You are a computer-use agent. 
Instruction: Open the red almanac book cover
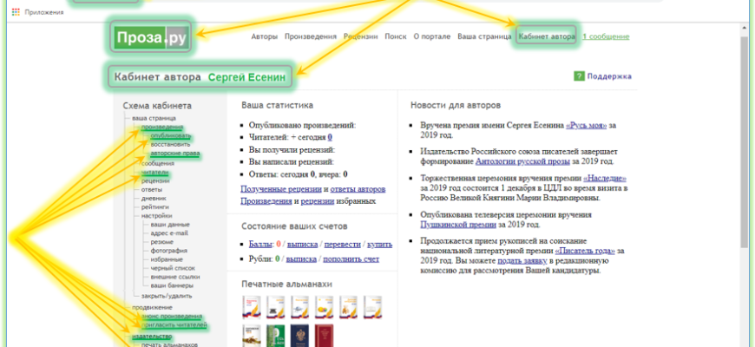pos(324,336)
